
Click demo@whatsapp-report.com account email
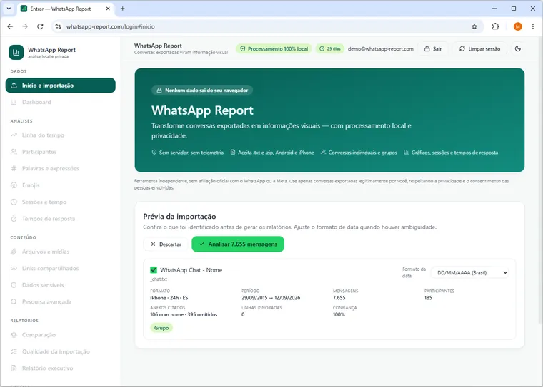coord(381,48)
